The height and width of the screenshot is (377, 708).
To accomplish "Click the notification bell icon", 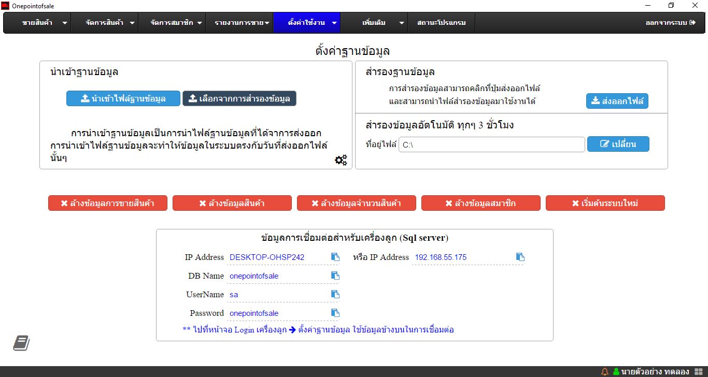I will point(604,372).
